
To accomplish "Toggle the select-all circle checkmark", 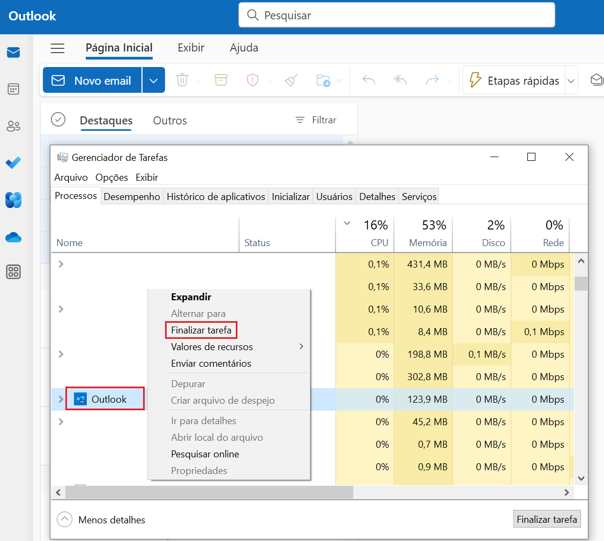I will 58,120.
